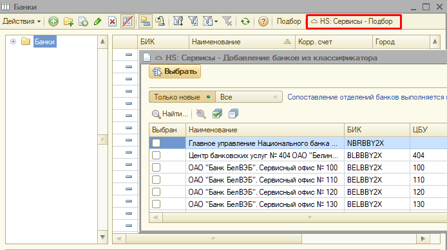Screen dimensions: 447x250
Task: Click the Check all rows icon
Action: tap(217, 114)
